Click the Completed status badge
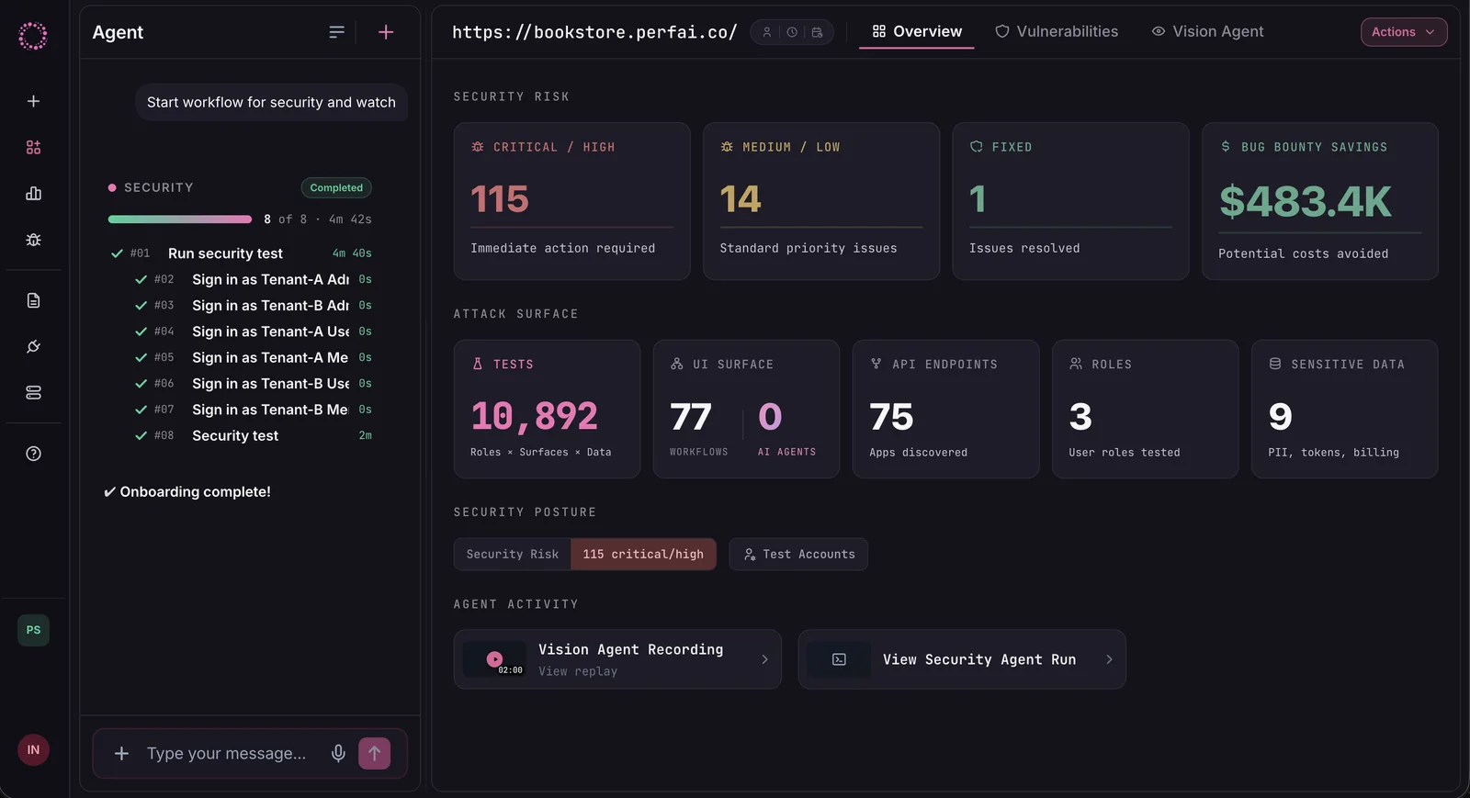The image size is (1470, 798). click(336, 187)
